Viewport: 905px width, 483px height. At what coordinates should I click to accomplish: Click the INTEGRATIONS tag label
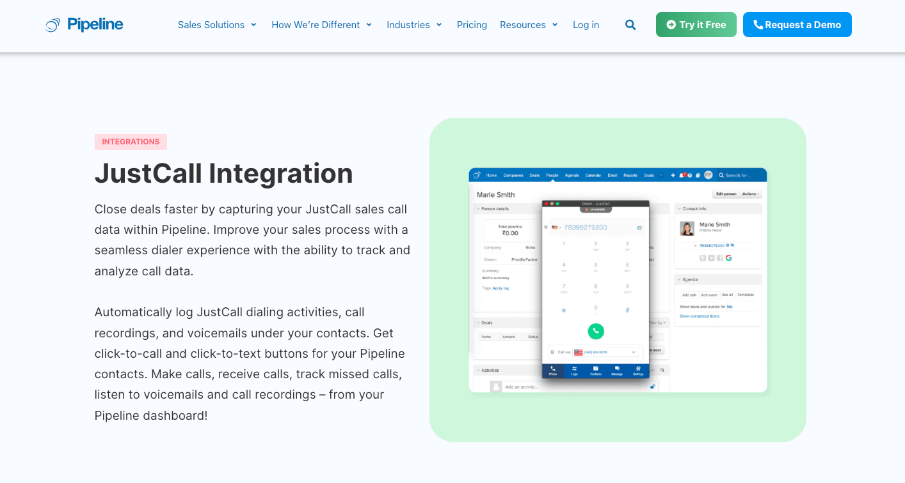[131, 142]
